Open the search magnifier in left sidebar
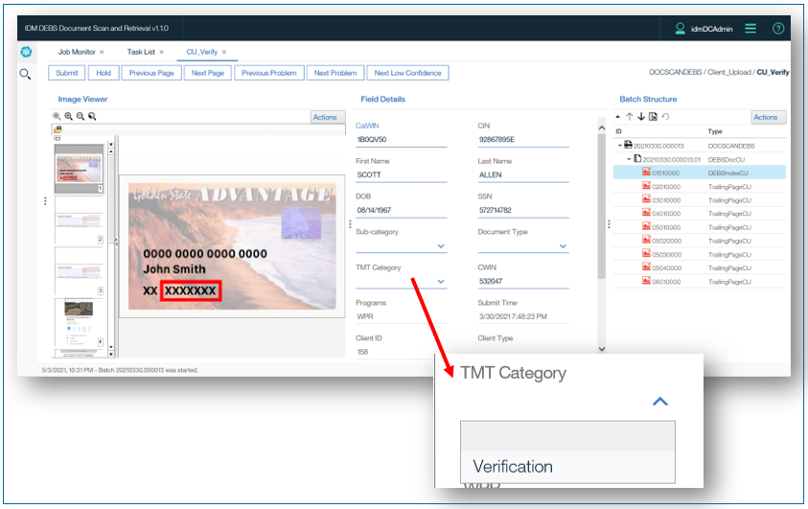 coord(25,74)
